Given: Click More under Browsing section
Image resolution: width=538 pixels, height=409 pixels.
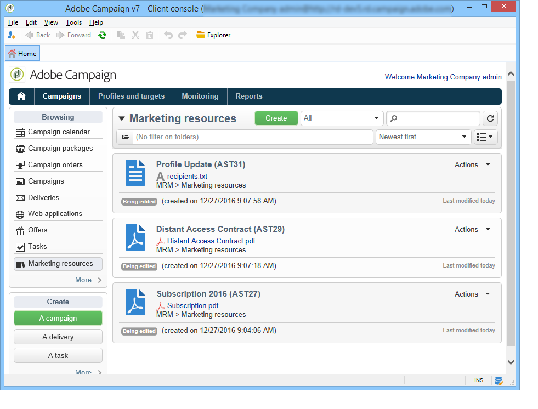Looking at the screenshot, I should tap(88, 280).
